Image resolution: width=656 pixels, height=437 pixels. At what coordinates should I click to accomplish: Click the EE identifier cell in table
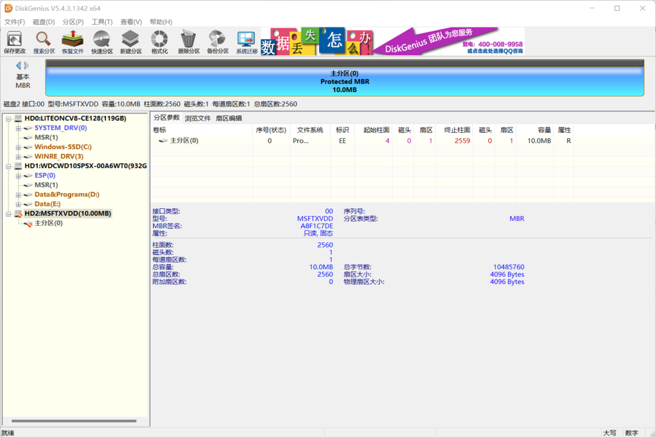(342, 140)
